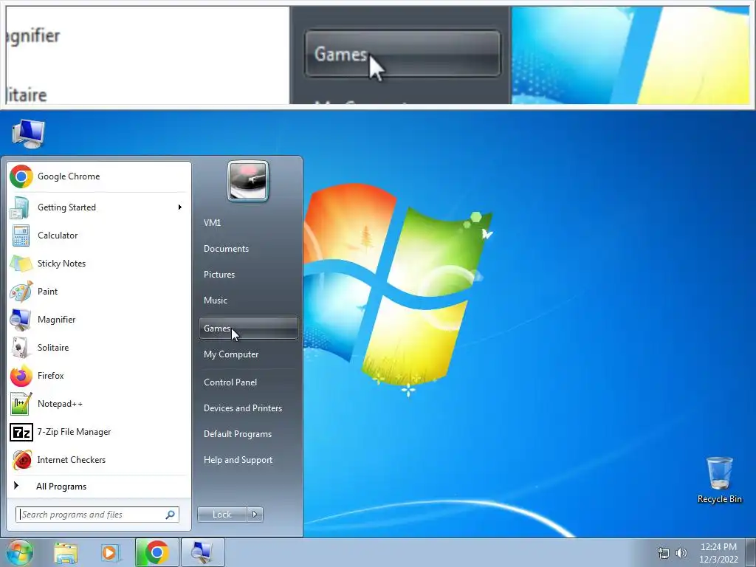The image size is (756, 567).
Task: Open 7-Zip File Manager icon
Action: click(x=21, y=432)
